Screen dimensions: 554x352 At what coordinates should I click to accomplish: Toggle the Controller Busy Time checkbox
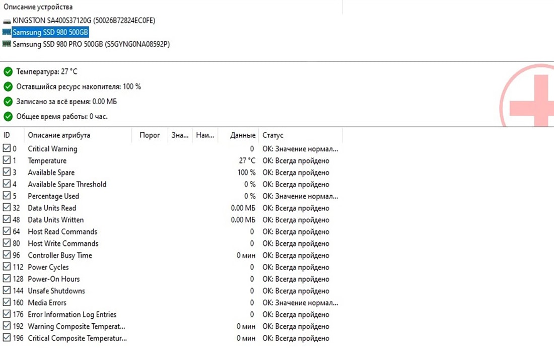7,254
